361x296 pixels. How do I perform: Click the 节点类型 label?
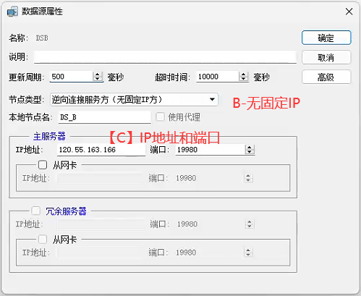point(27,99)
